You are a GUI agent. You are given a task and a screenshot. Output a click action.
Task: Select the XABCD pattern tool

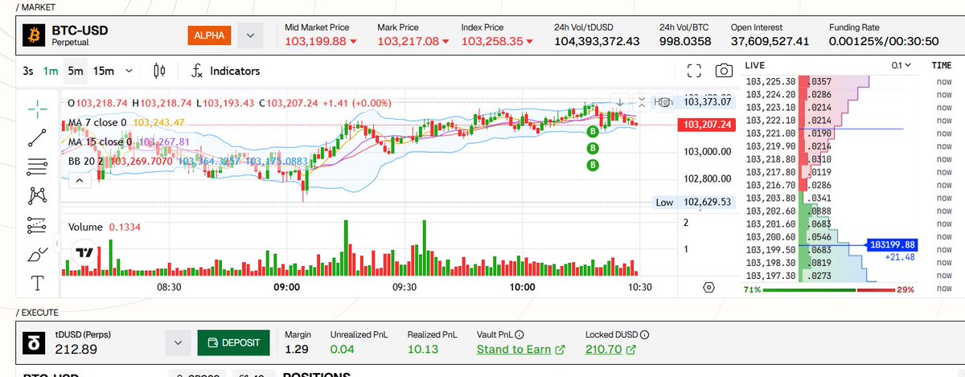pos(37,195)
